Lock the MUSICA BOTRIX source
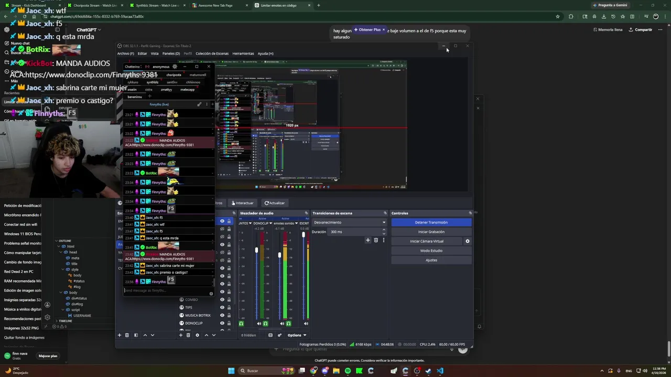The image size is (671, 377). (229, 315)
